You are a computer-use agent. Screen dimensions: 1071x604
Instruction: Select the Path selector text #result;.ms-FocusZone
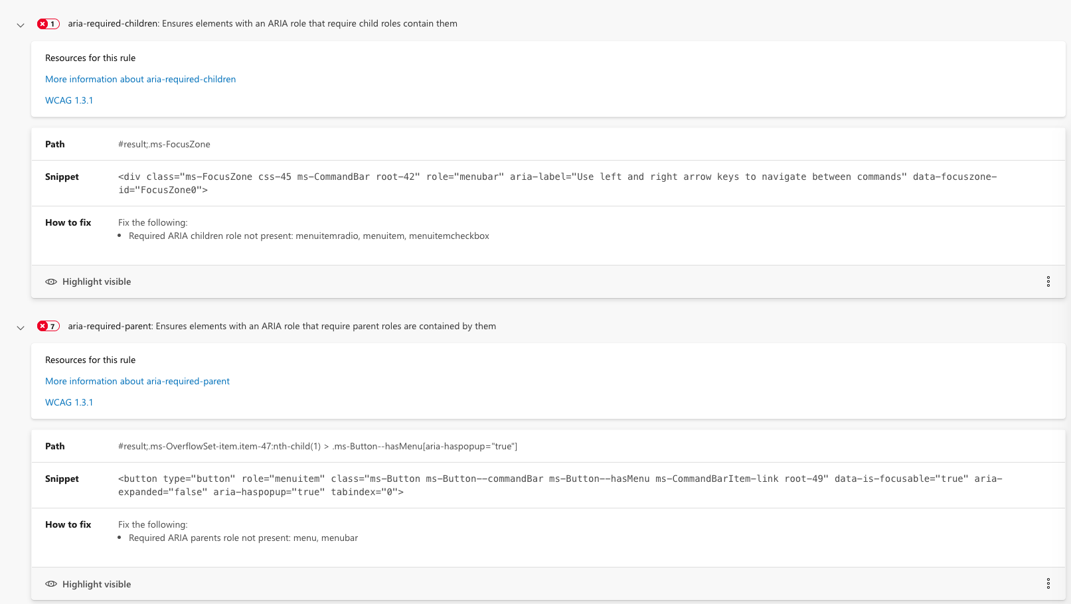tap(164, 144)
